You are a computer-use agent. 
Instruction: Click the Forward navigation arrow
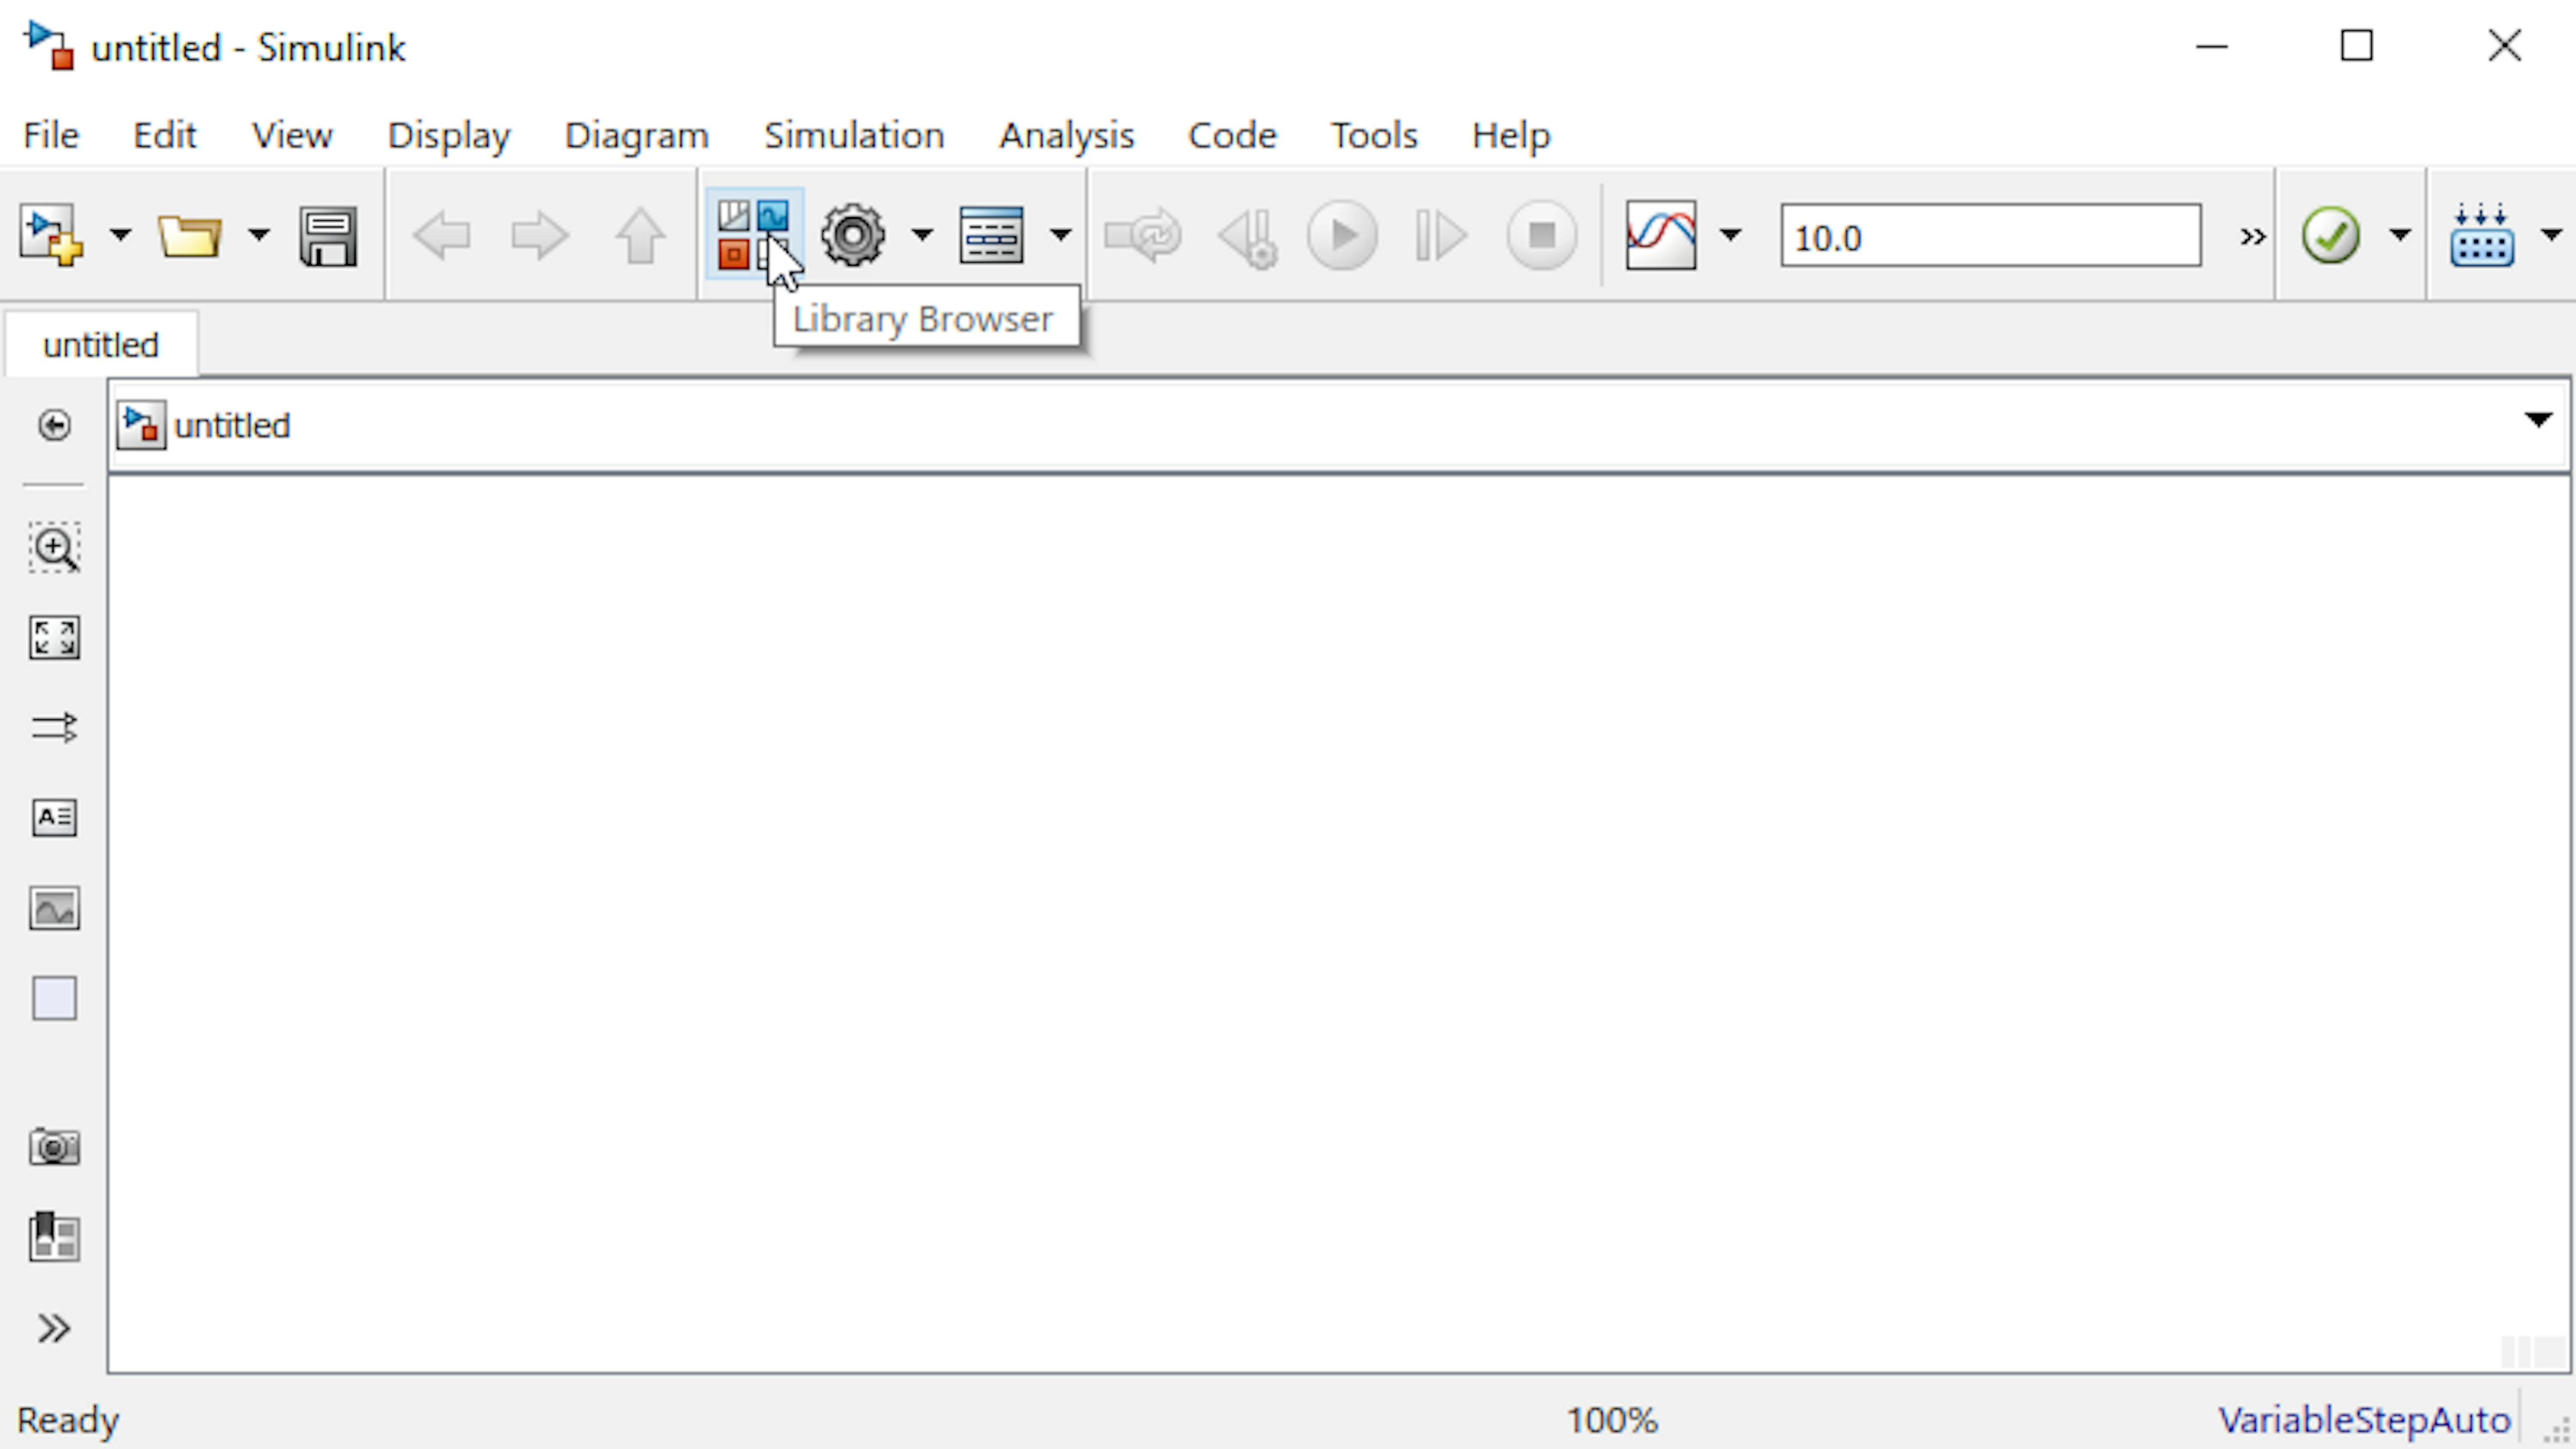click(540, 236)
